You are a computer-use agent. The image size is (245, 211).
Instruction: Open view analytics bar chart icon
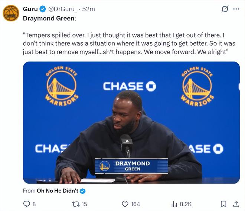[x=174, y=204]
